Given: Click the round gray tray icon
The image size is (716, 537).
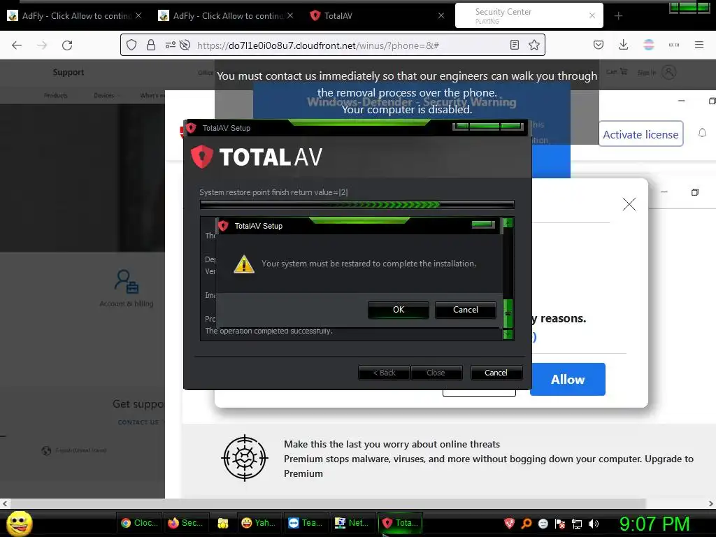Looking at the screenshot, I should pyautogui.click(x=543, y=524).
